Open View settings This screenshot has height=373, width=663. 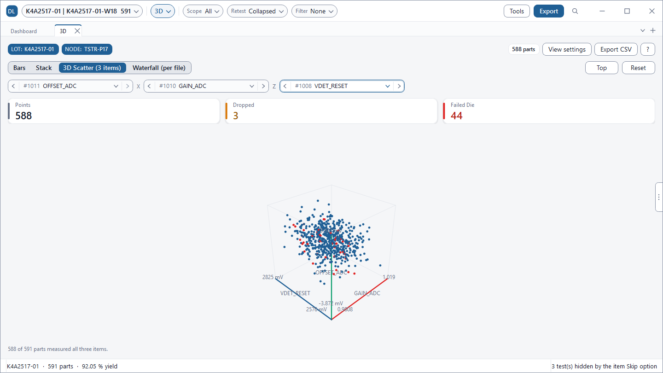tap(567, 49)
